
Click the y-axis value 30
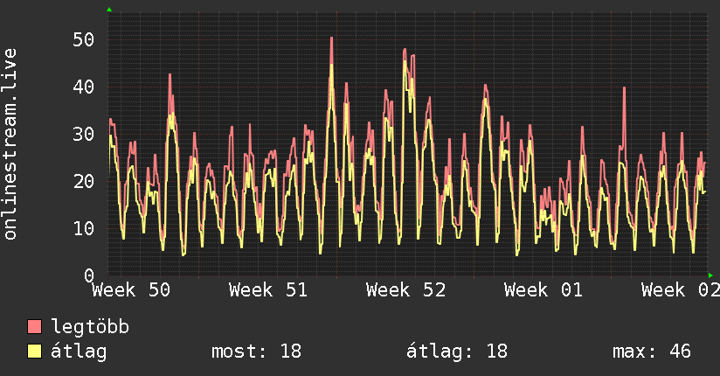tap(84, 134)
